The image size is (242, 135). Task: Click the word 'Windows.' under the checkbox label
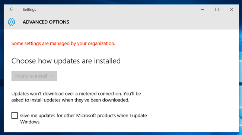click(x=31, y=122)
